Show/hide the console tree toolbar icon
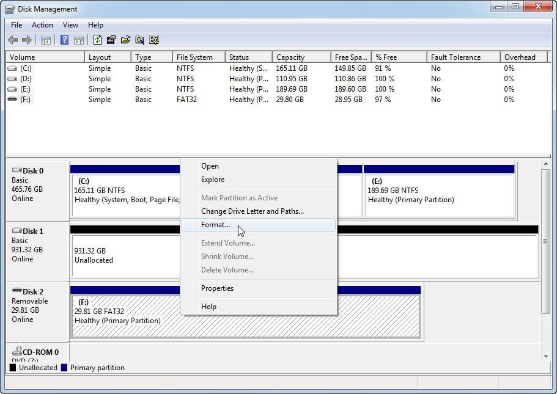This screenshot has height=394, width=557. [x=45, y=40]
